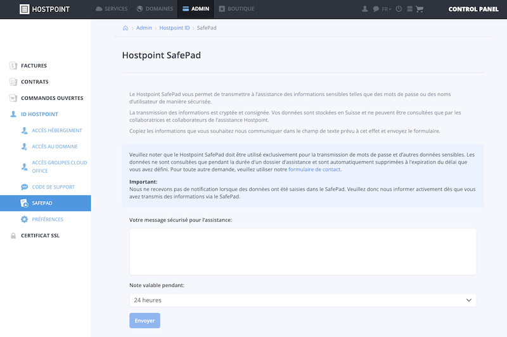
Task: Click the Envoyer button
Action: (x=144, y=321)
